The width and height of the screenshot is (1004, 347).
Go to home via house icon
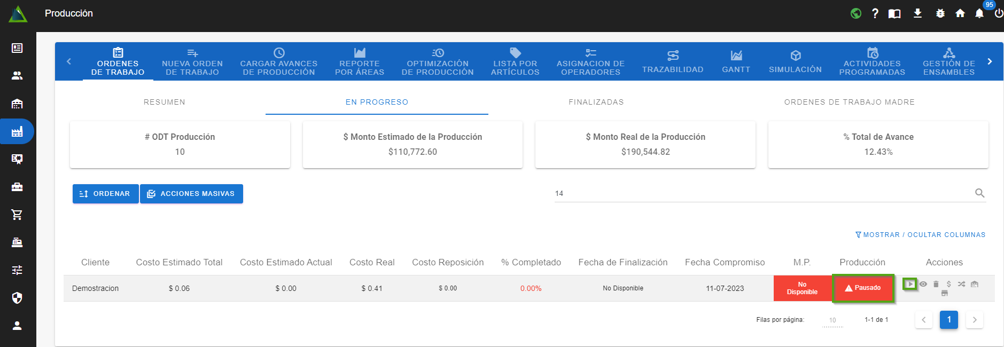click(x=960, y=13)
